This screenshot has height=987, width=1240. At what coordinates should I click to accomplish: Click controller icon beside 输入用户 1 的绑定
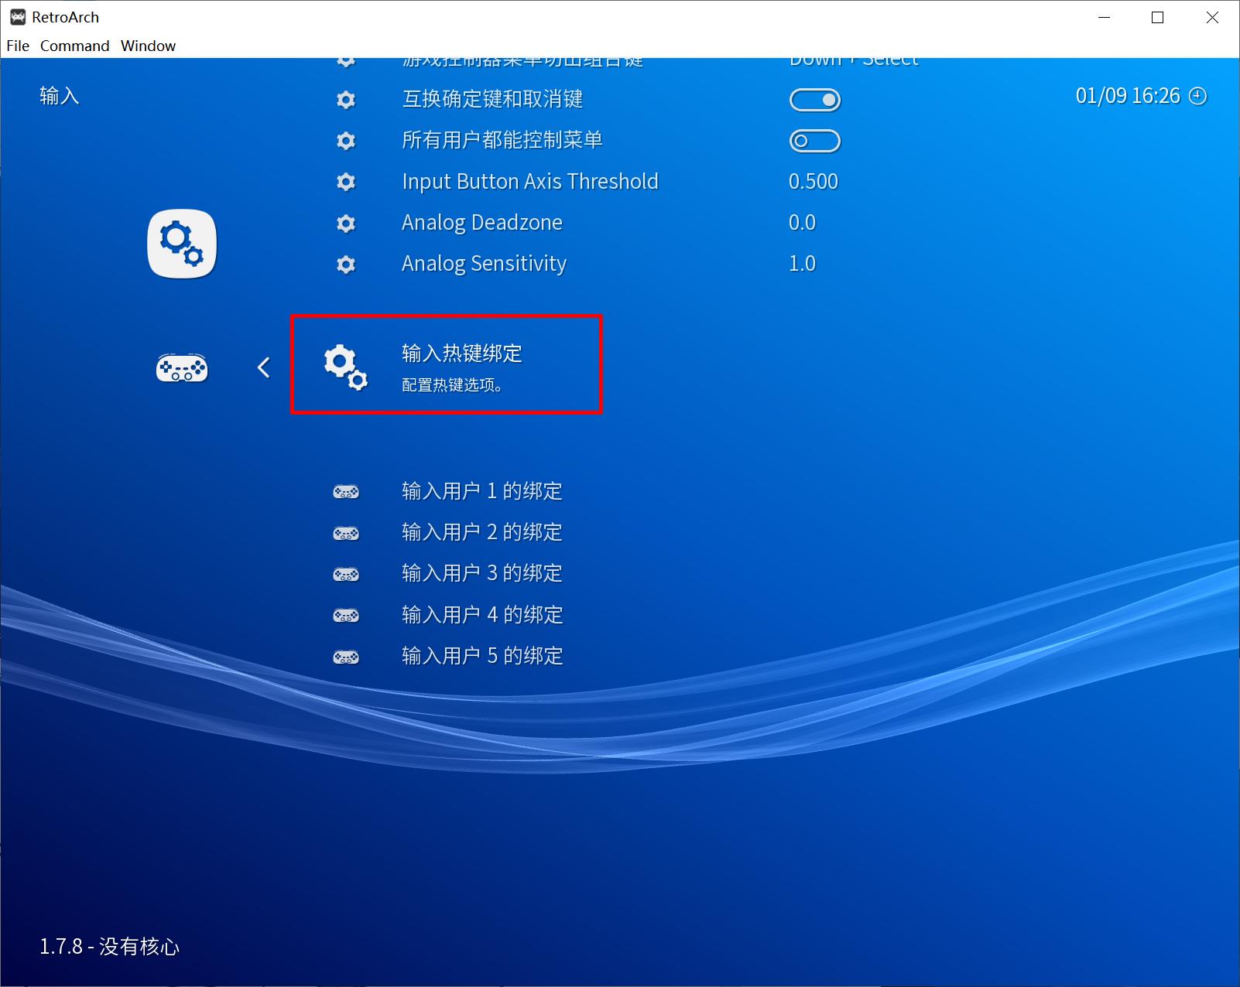click(x=346, y=492)
